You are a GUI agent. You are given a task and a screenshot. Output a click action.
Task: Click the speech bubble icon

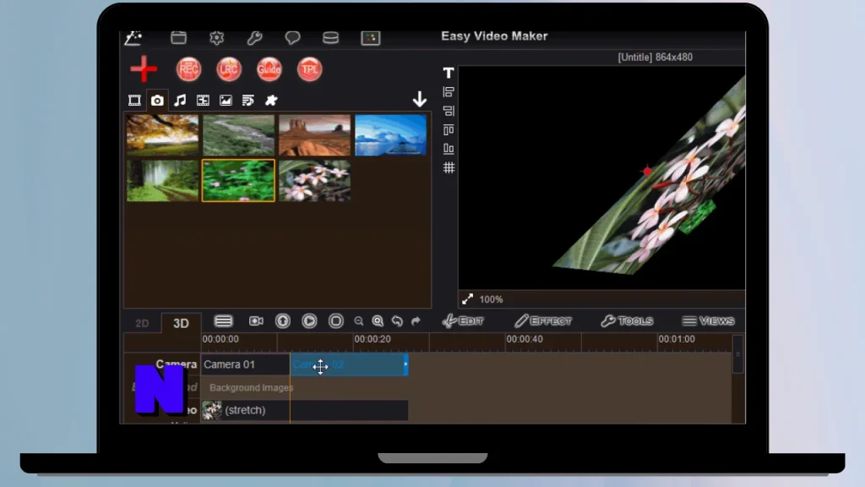click(292, 37)
